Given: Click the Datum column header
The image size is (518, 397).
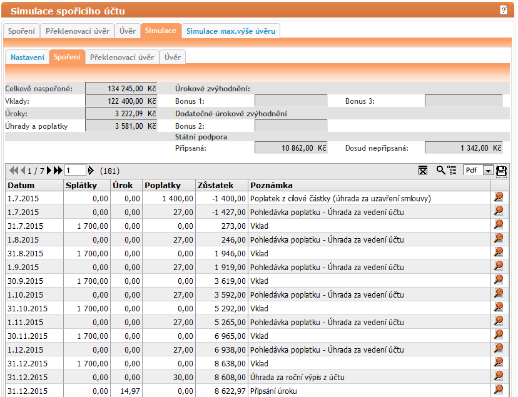Looking at the screenshot, I should point(34,185).
